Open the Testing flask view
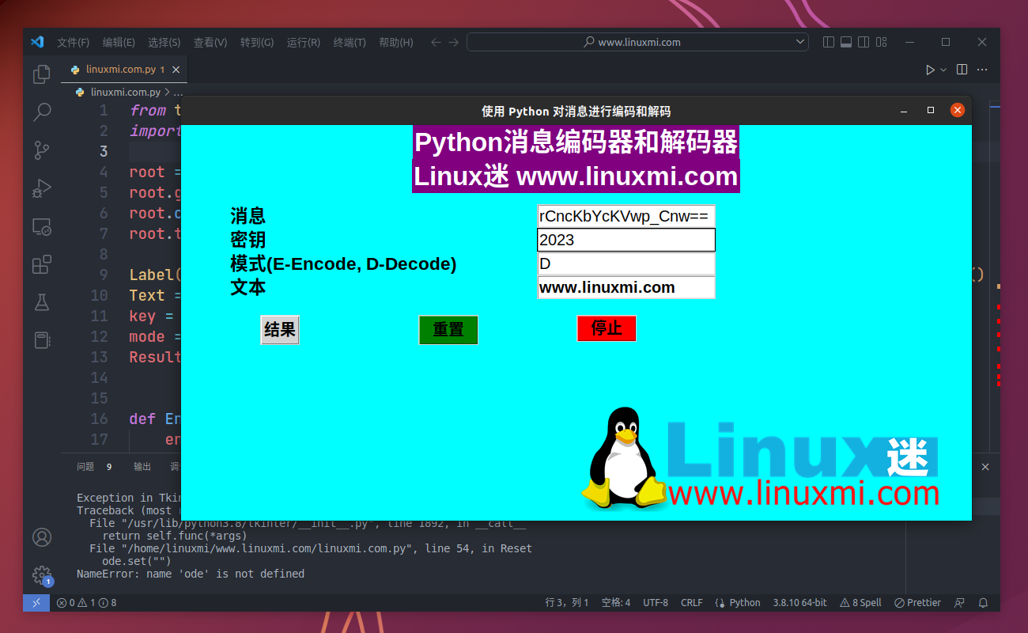The height and width of the screenshot is (633, 1028). 42,302
